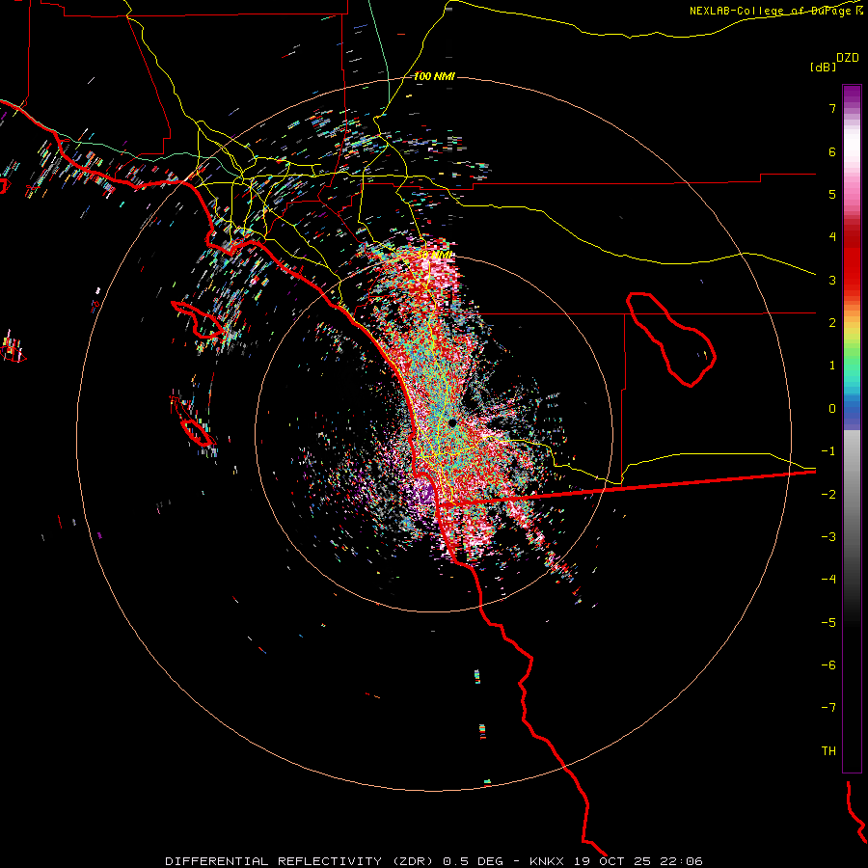Click (ZDR) in the bottom caption
868x868 pixels.
coord(414,861)
